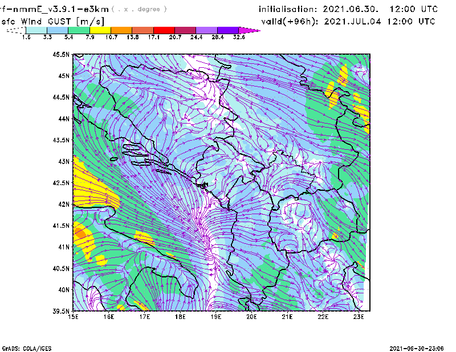Click the 'sfc Wind GUST [m/s]' title
Viewport: 456px width, 352px height.
pos(52,22)
